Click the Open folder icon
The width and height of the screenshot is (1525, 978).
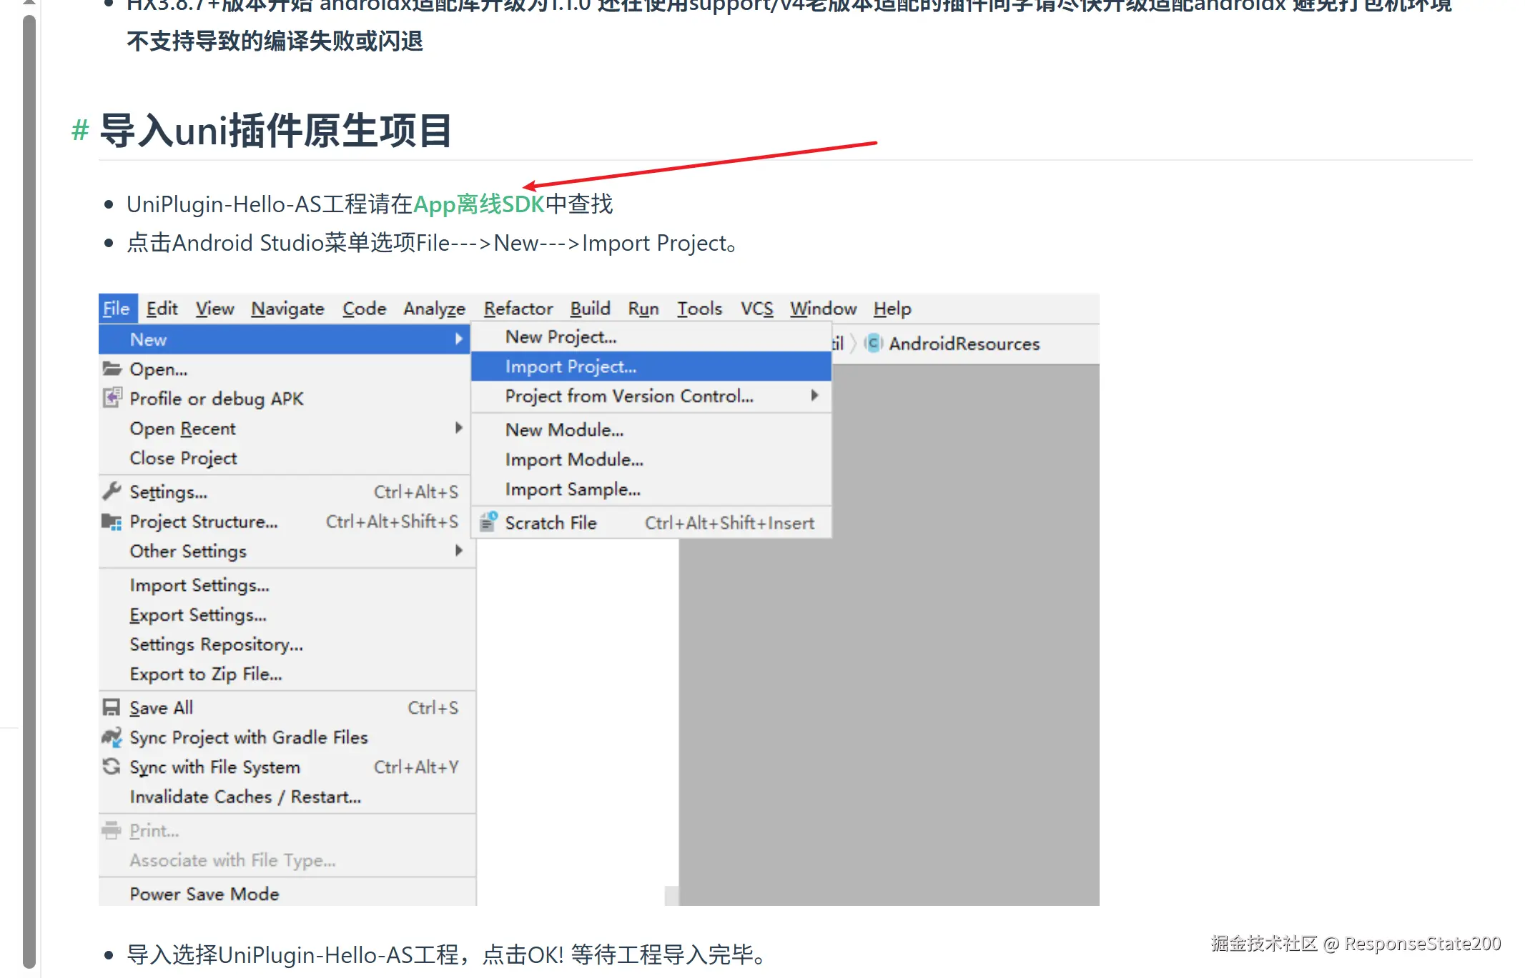point(112,369)
